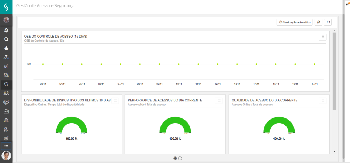
Task: Open the org chart hierarchy sidebar icon
Action: 6,57
